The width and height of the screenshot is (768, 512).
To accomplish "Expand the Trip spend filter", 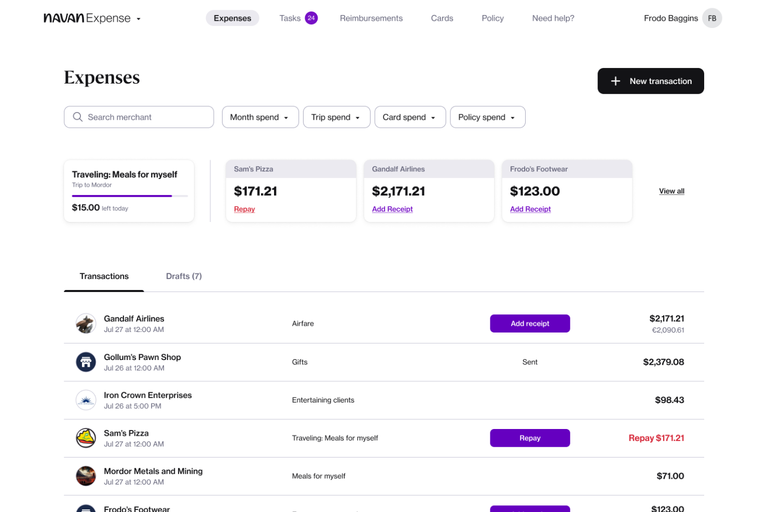I will tap(337, 117).
